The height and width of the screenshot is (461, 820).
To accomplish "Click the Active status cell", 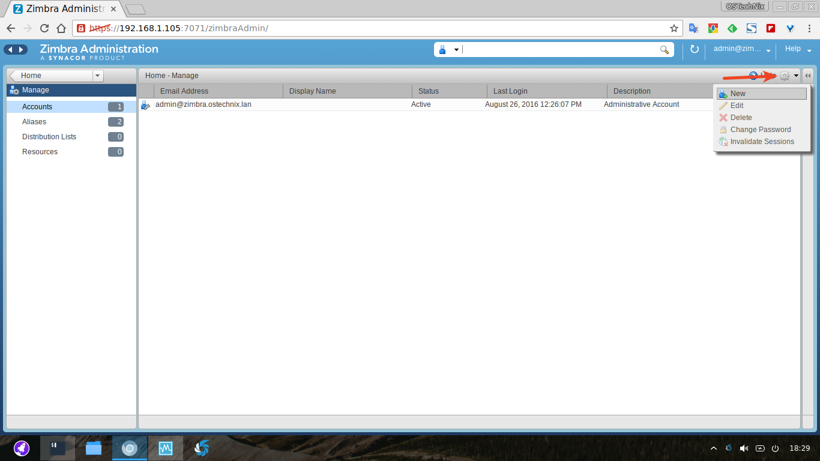I will (421, 104).
